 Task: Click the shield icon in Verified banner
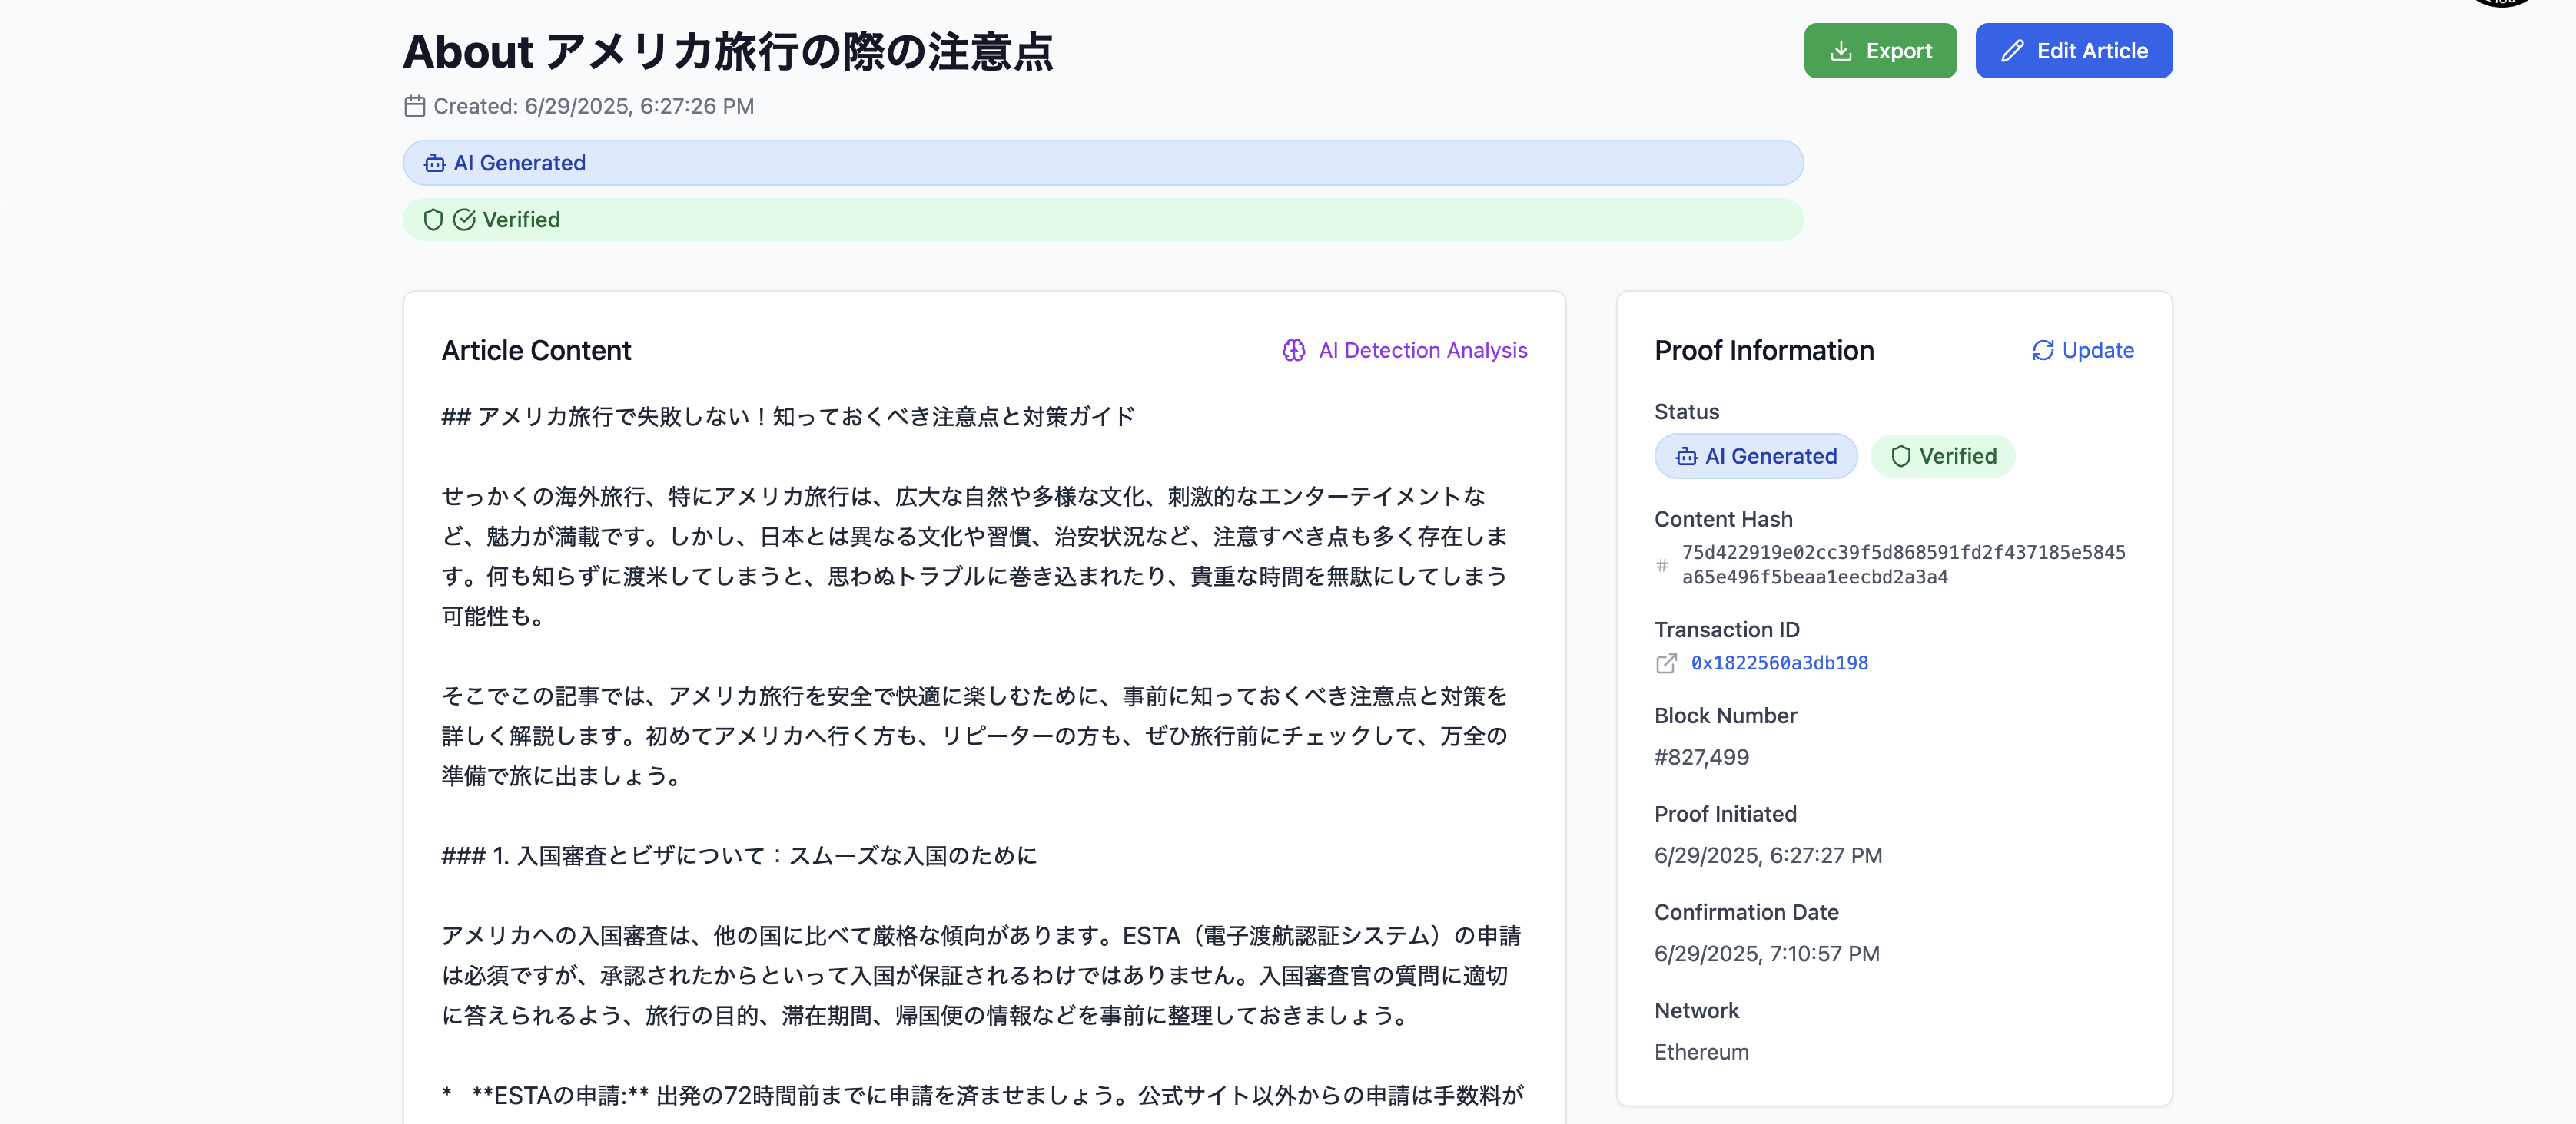433,220
